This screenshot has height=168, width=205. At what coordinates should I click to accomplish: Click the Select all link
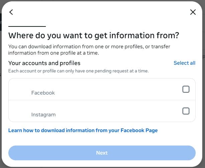[184, 63]
